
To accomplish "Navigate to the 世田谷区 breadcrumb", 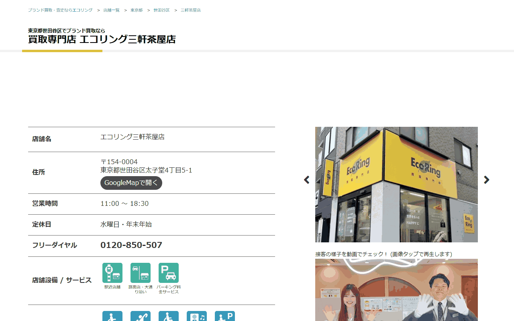I will (x=161, y=10).
